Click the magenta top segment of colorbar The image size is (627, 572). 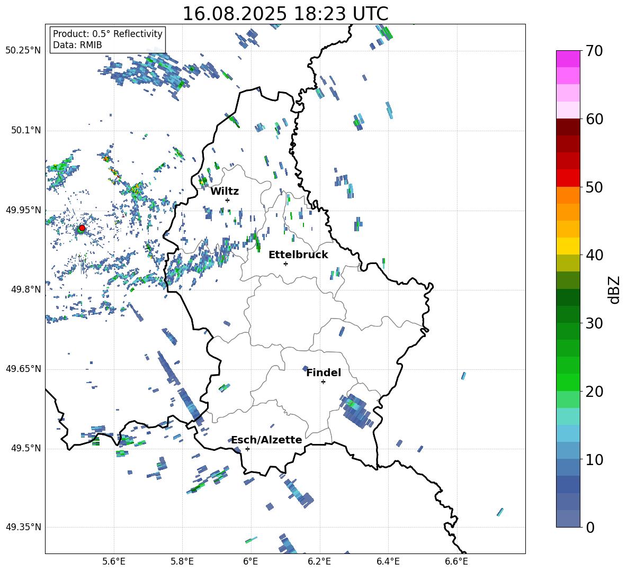click(568, 59)
